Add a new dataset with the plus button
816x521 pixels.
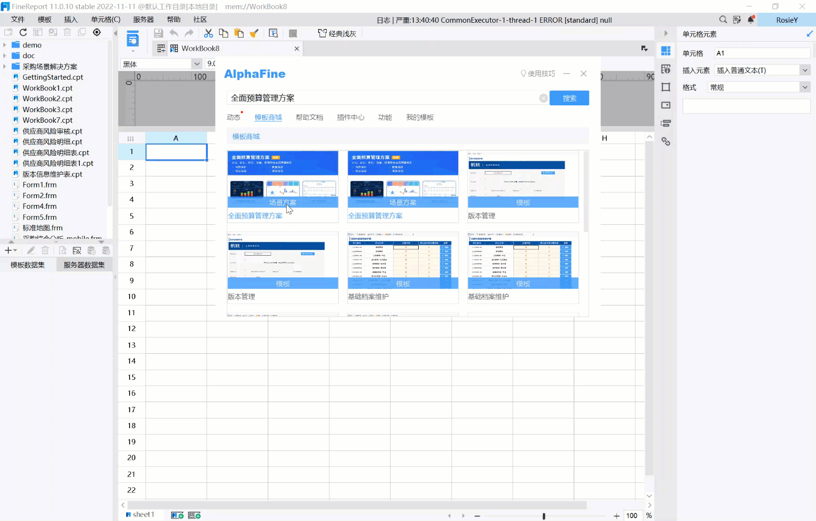tap(10, 250)
